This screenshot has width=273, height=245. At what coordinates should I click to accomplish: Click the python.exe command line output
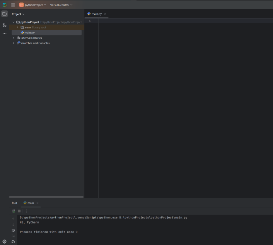[x=103, y=217]
